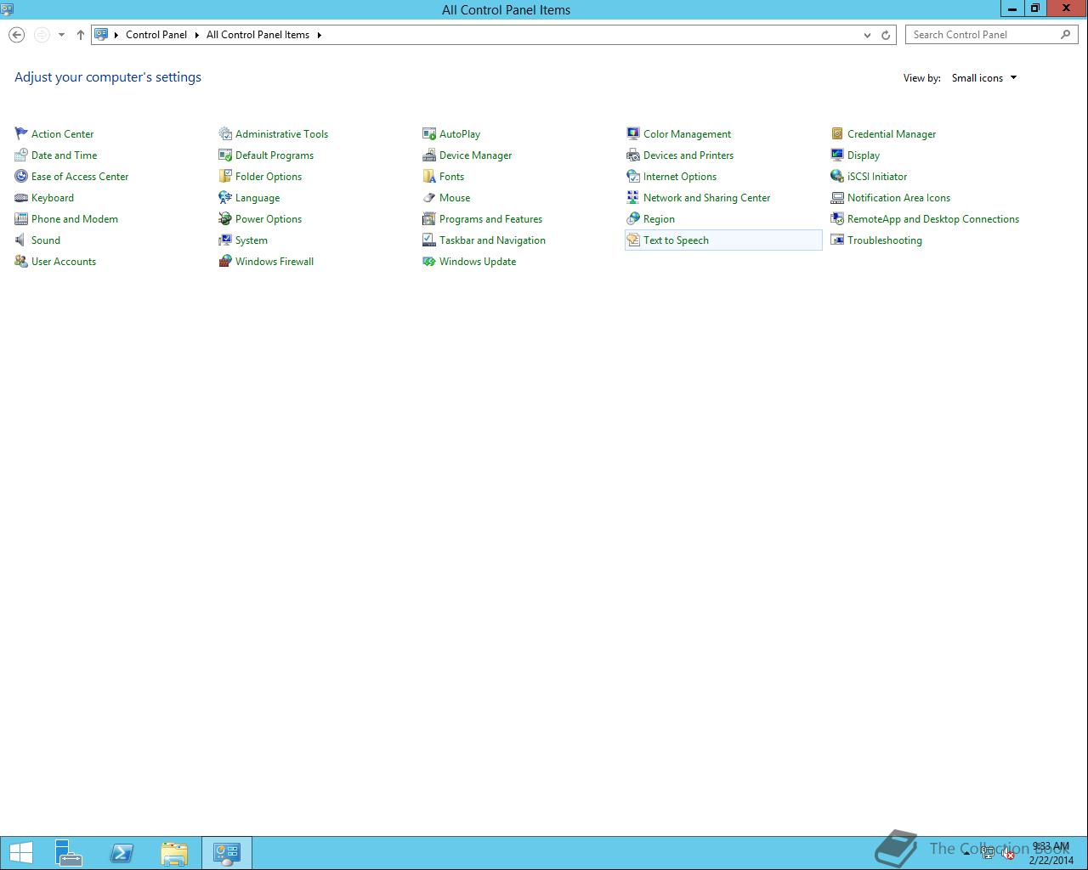Expand the arrow after All Control Panel Items

(x=320, y=35)
